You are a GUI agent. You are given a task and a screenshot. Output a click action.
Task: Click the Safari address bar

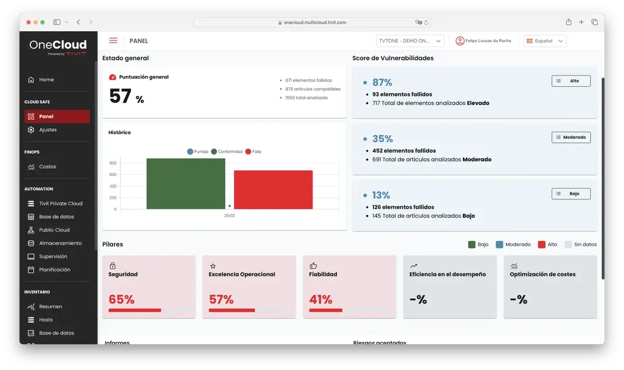click(x=312, y=22)
